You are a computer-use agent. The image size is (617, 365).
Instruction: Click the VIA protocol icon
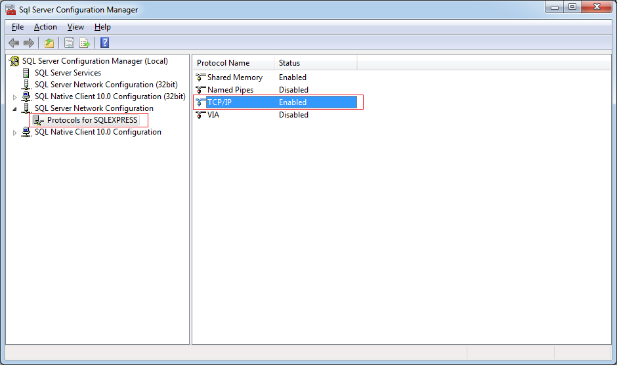point(201,115)
